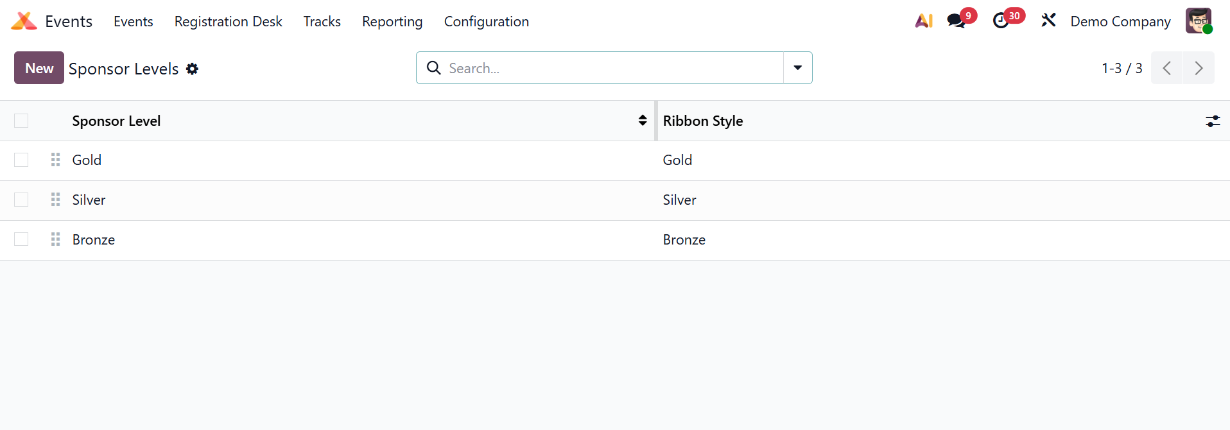Expand the search options dropdown arrow
Viewport: 1230px width, 430px height.
click(x=797, y=68)
